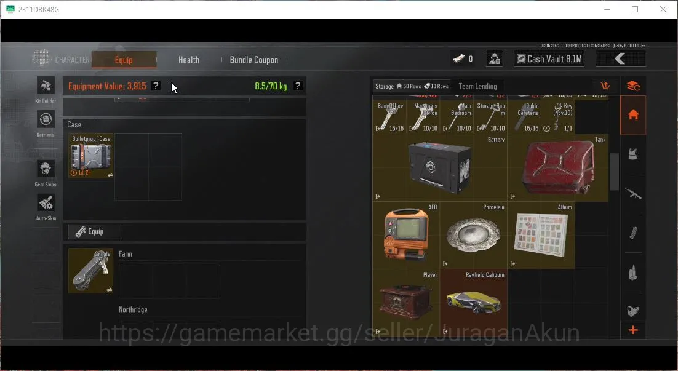The height and width of the screenshot is (371, 678).
Task: Select the Cabin Cafeteria key
Action: pos(524,117)
